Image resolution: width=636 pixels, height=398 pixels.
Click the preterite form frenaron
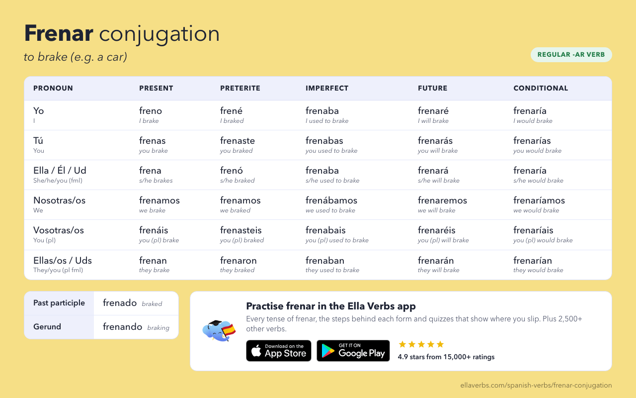tap(238, 261)
